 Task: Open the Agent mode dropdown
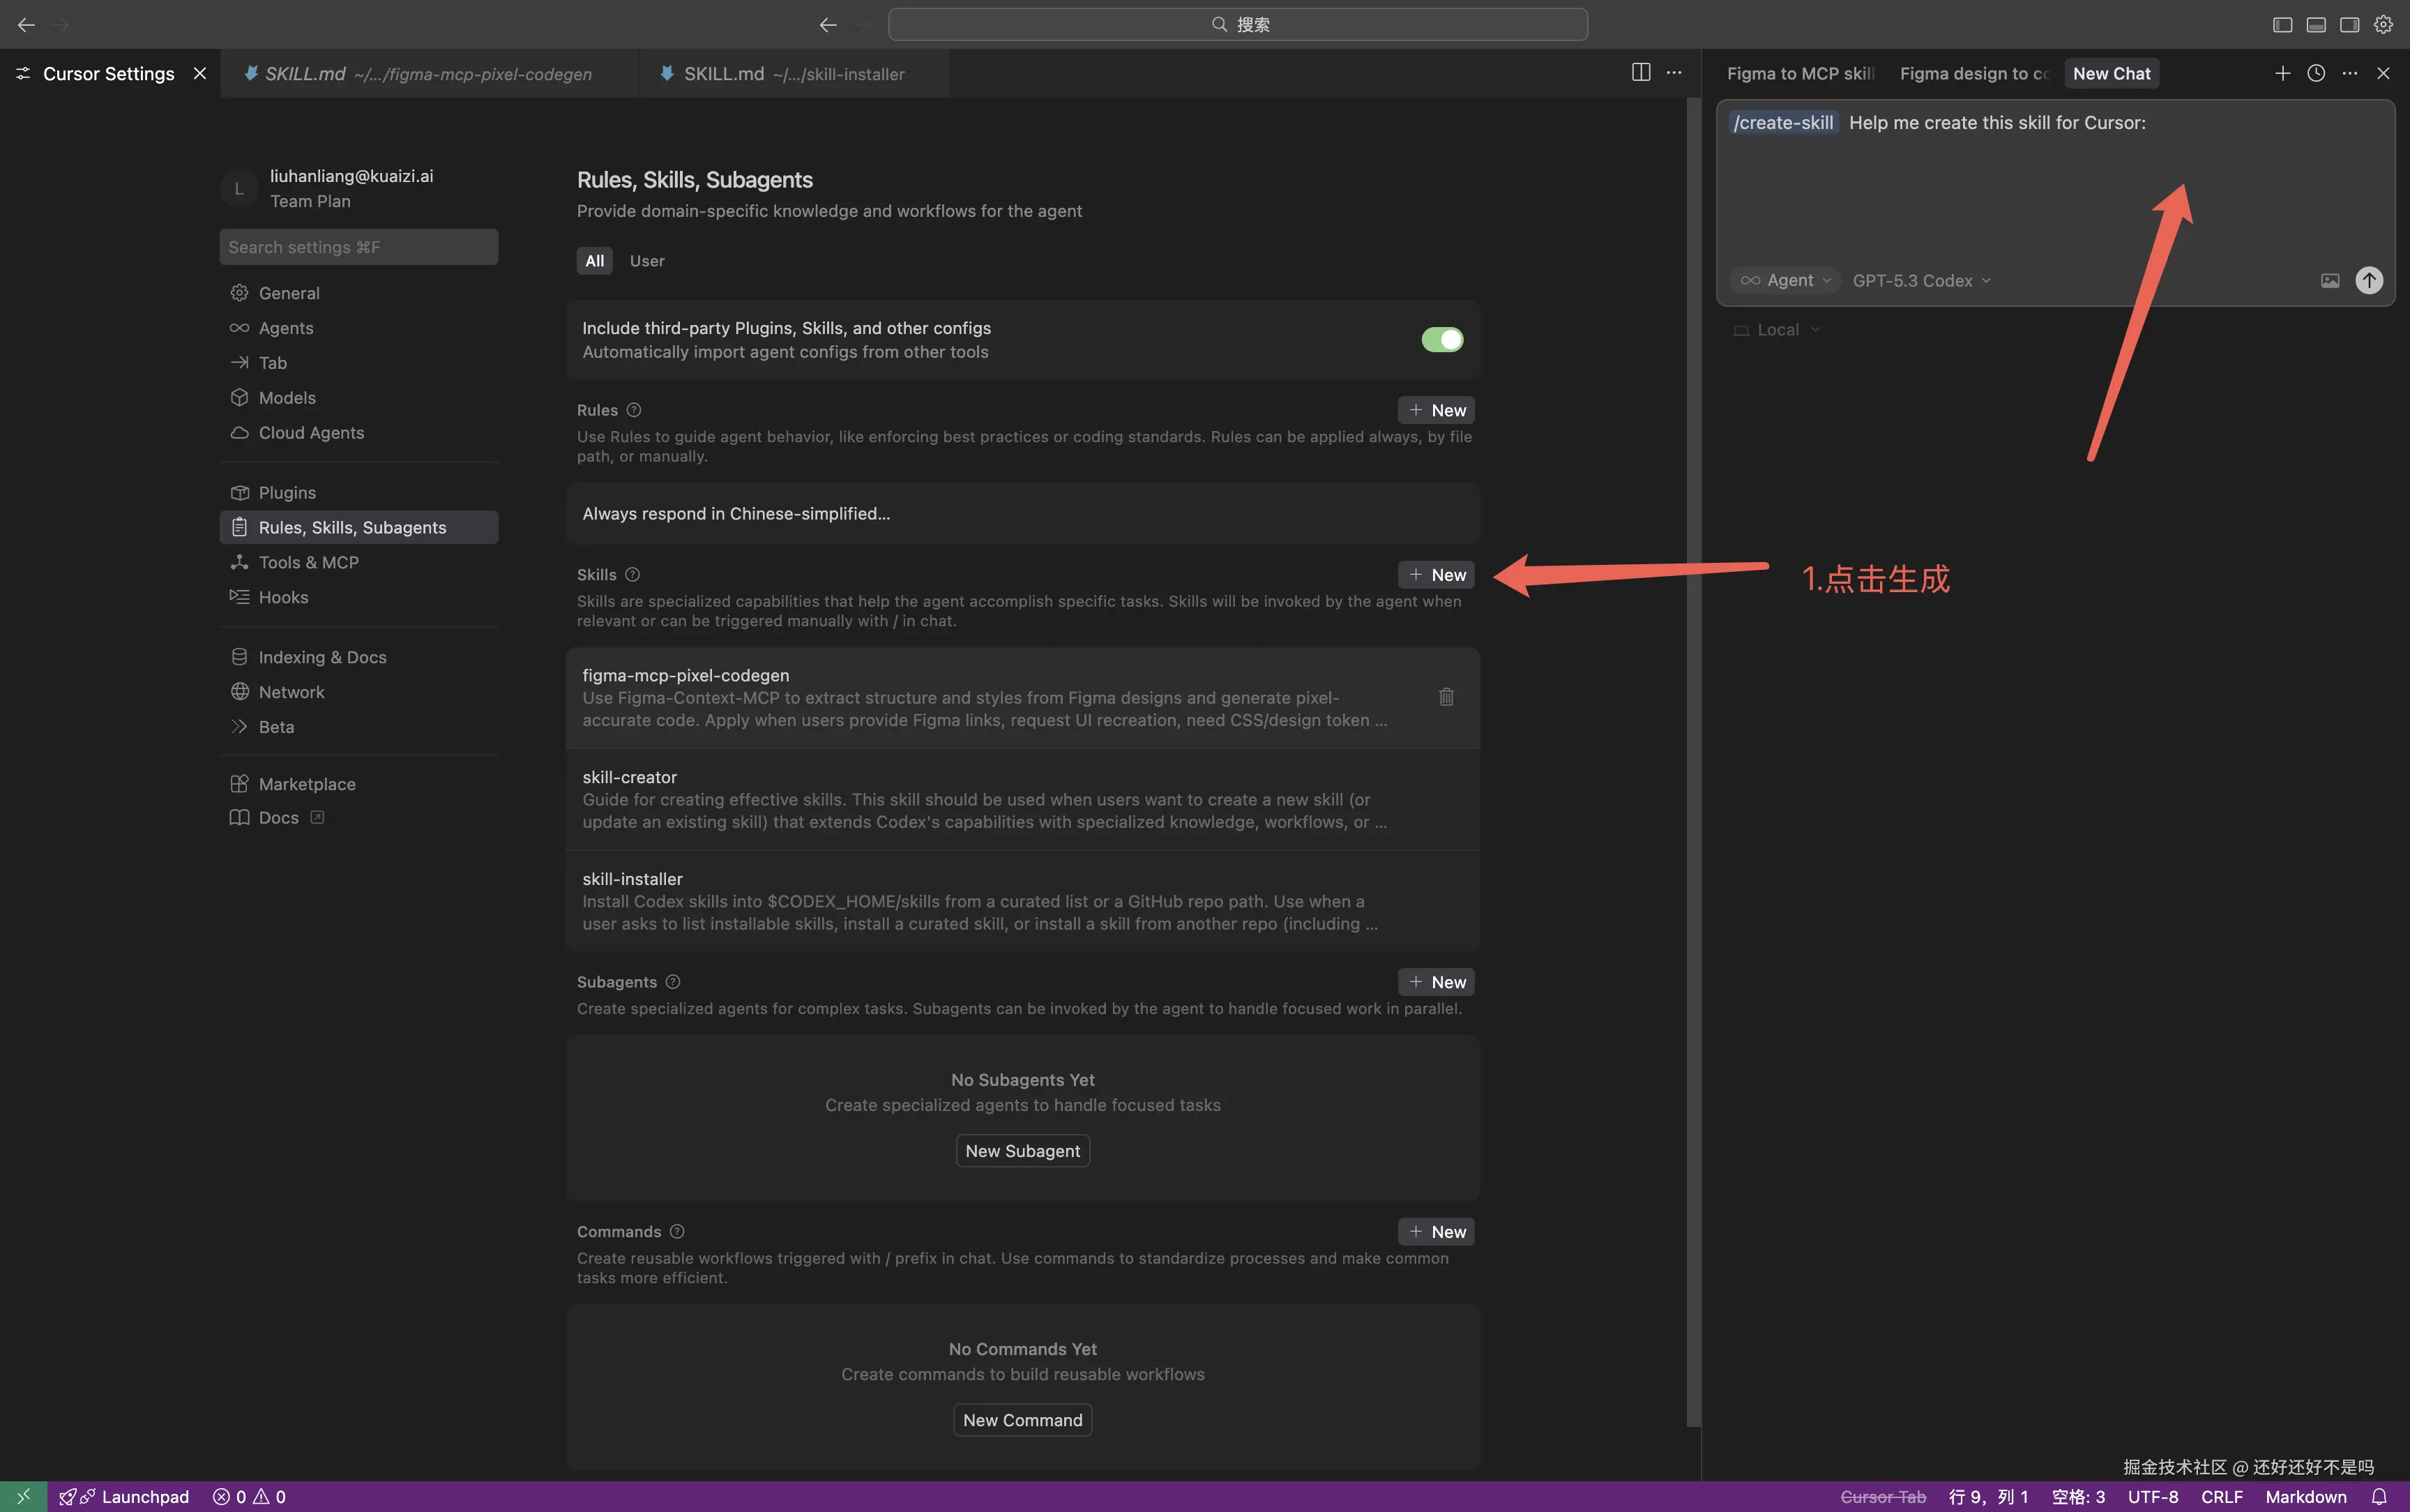[1785, 281]
